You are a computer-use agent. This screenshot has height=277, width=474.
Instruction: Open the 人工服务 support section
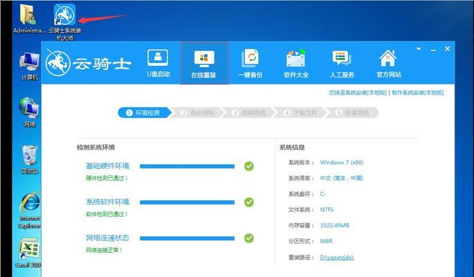(x=342, y=64)
